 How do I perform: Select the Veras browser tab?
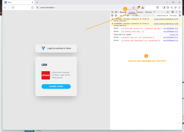pyautogui.click(x=19, y=2)
